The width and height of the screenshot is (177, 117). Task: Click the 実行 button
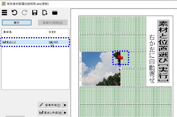coord(17,23)
